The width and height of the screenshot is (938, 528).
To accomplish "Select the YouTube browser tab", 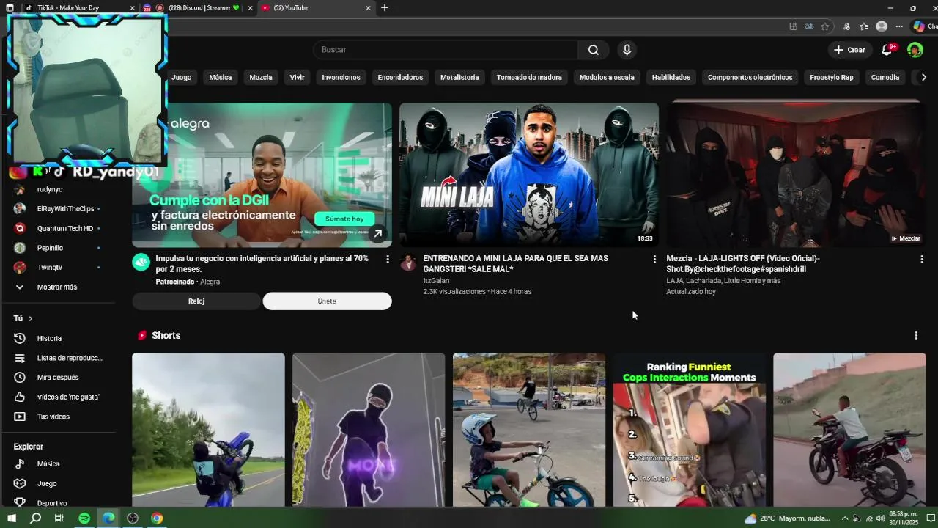I will [x=317, y=8].
